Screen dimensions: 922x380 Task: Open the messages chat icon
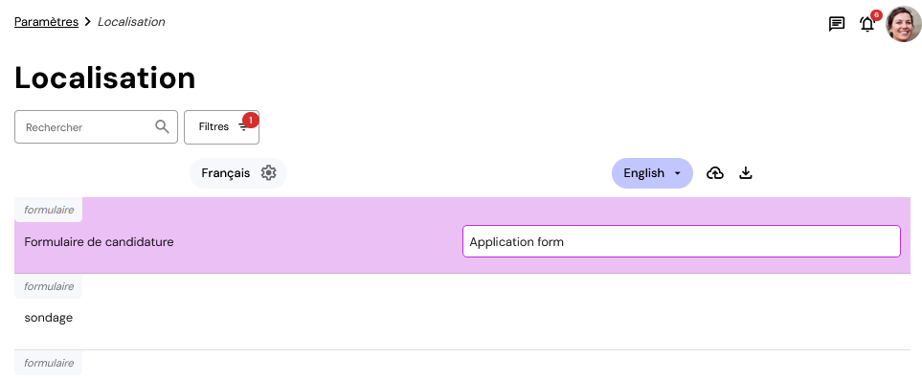pos(836,24)
